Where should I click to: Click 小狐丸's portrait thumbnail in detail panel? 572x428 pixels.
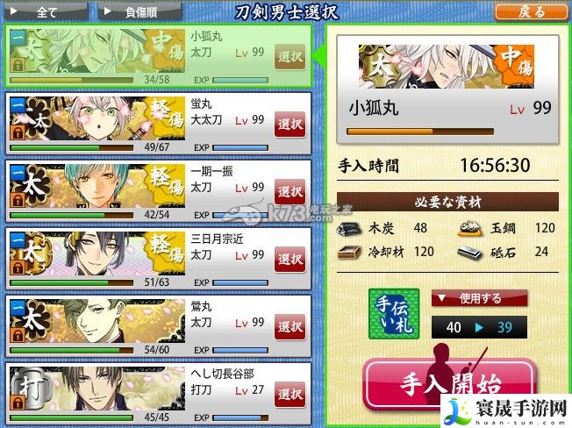tap(447, 67)
